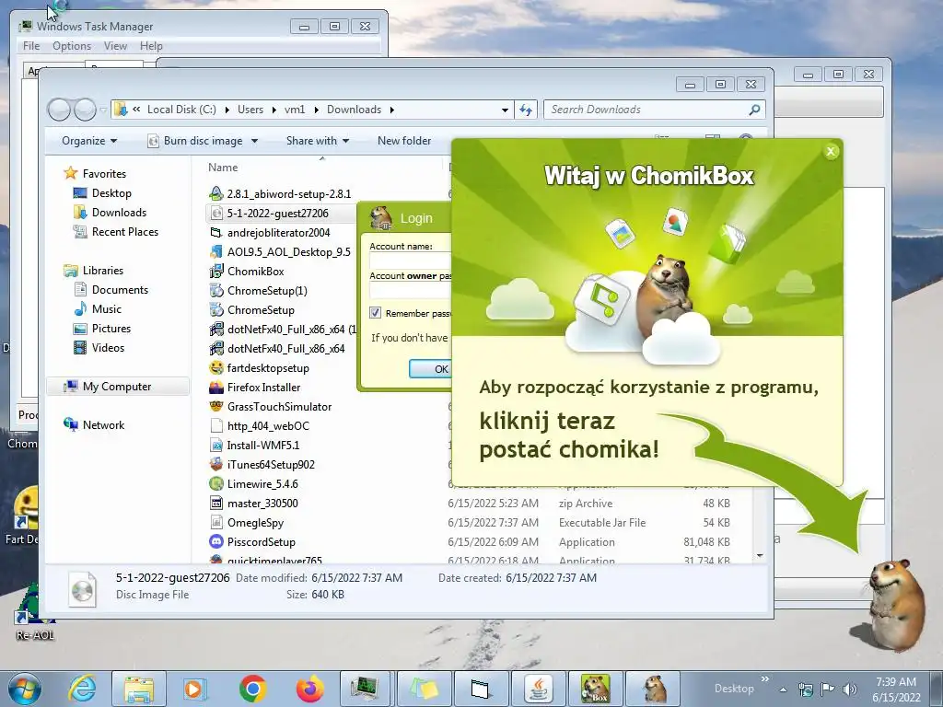Click the Windows Start button
Image resolution: width=943 pixels, height=707 pixels.
coord(25,689)
